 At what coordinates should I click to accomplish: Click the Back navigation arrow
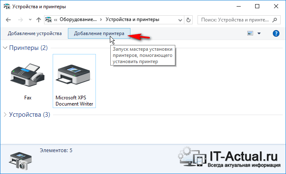pyautogui.click(x=8, y=20)
